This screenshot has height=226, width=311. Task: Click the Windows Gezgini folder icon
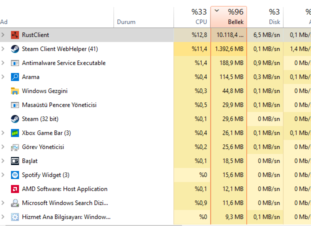pyautogui.click(x=14, y=91)
